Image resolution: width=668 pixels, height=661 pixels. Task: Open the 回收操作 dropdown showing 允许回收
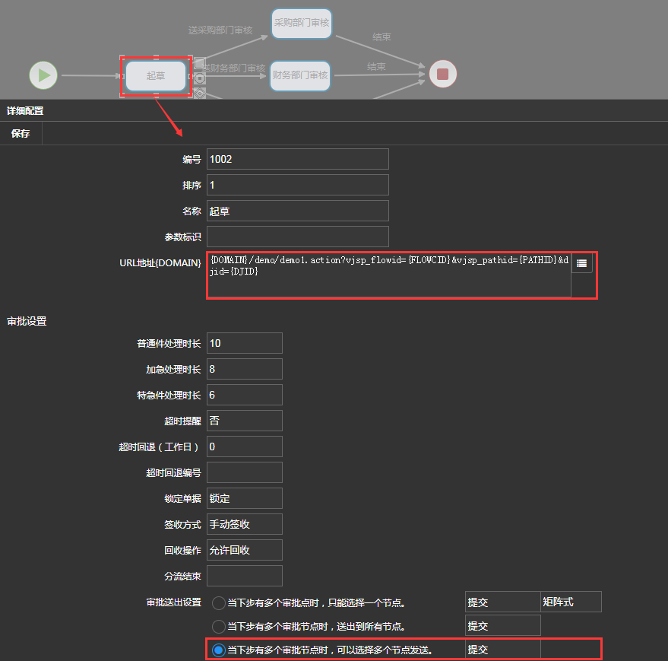coord(244,550)
